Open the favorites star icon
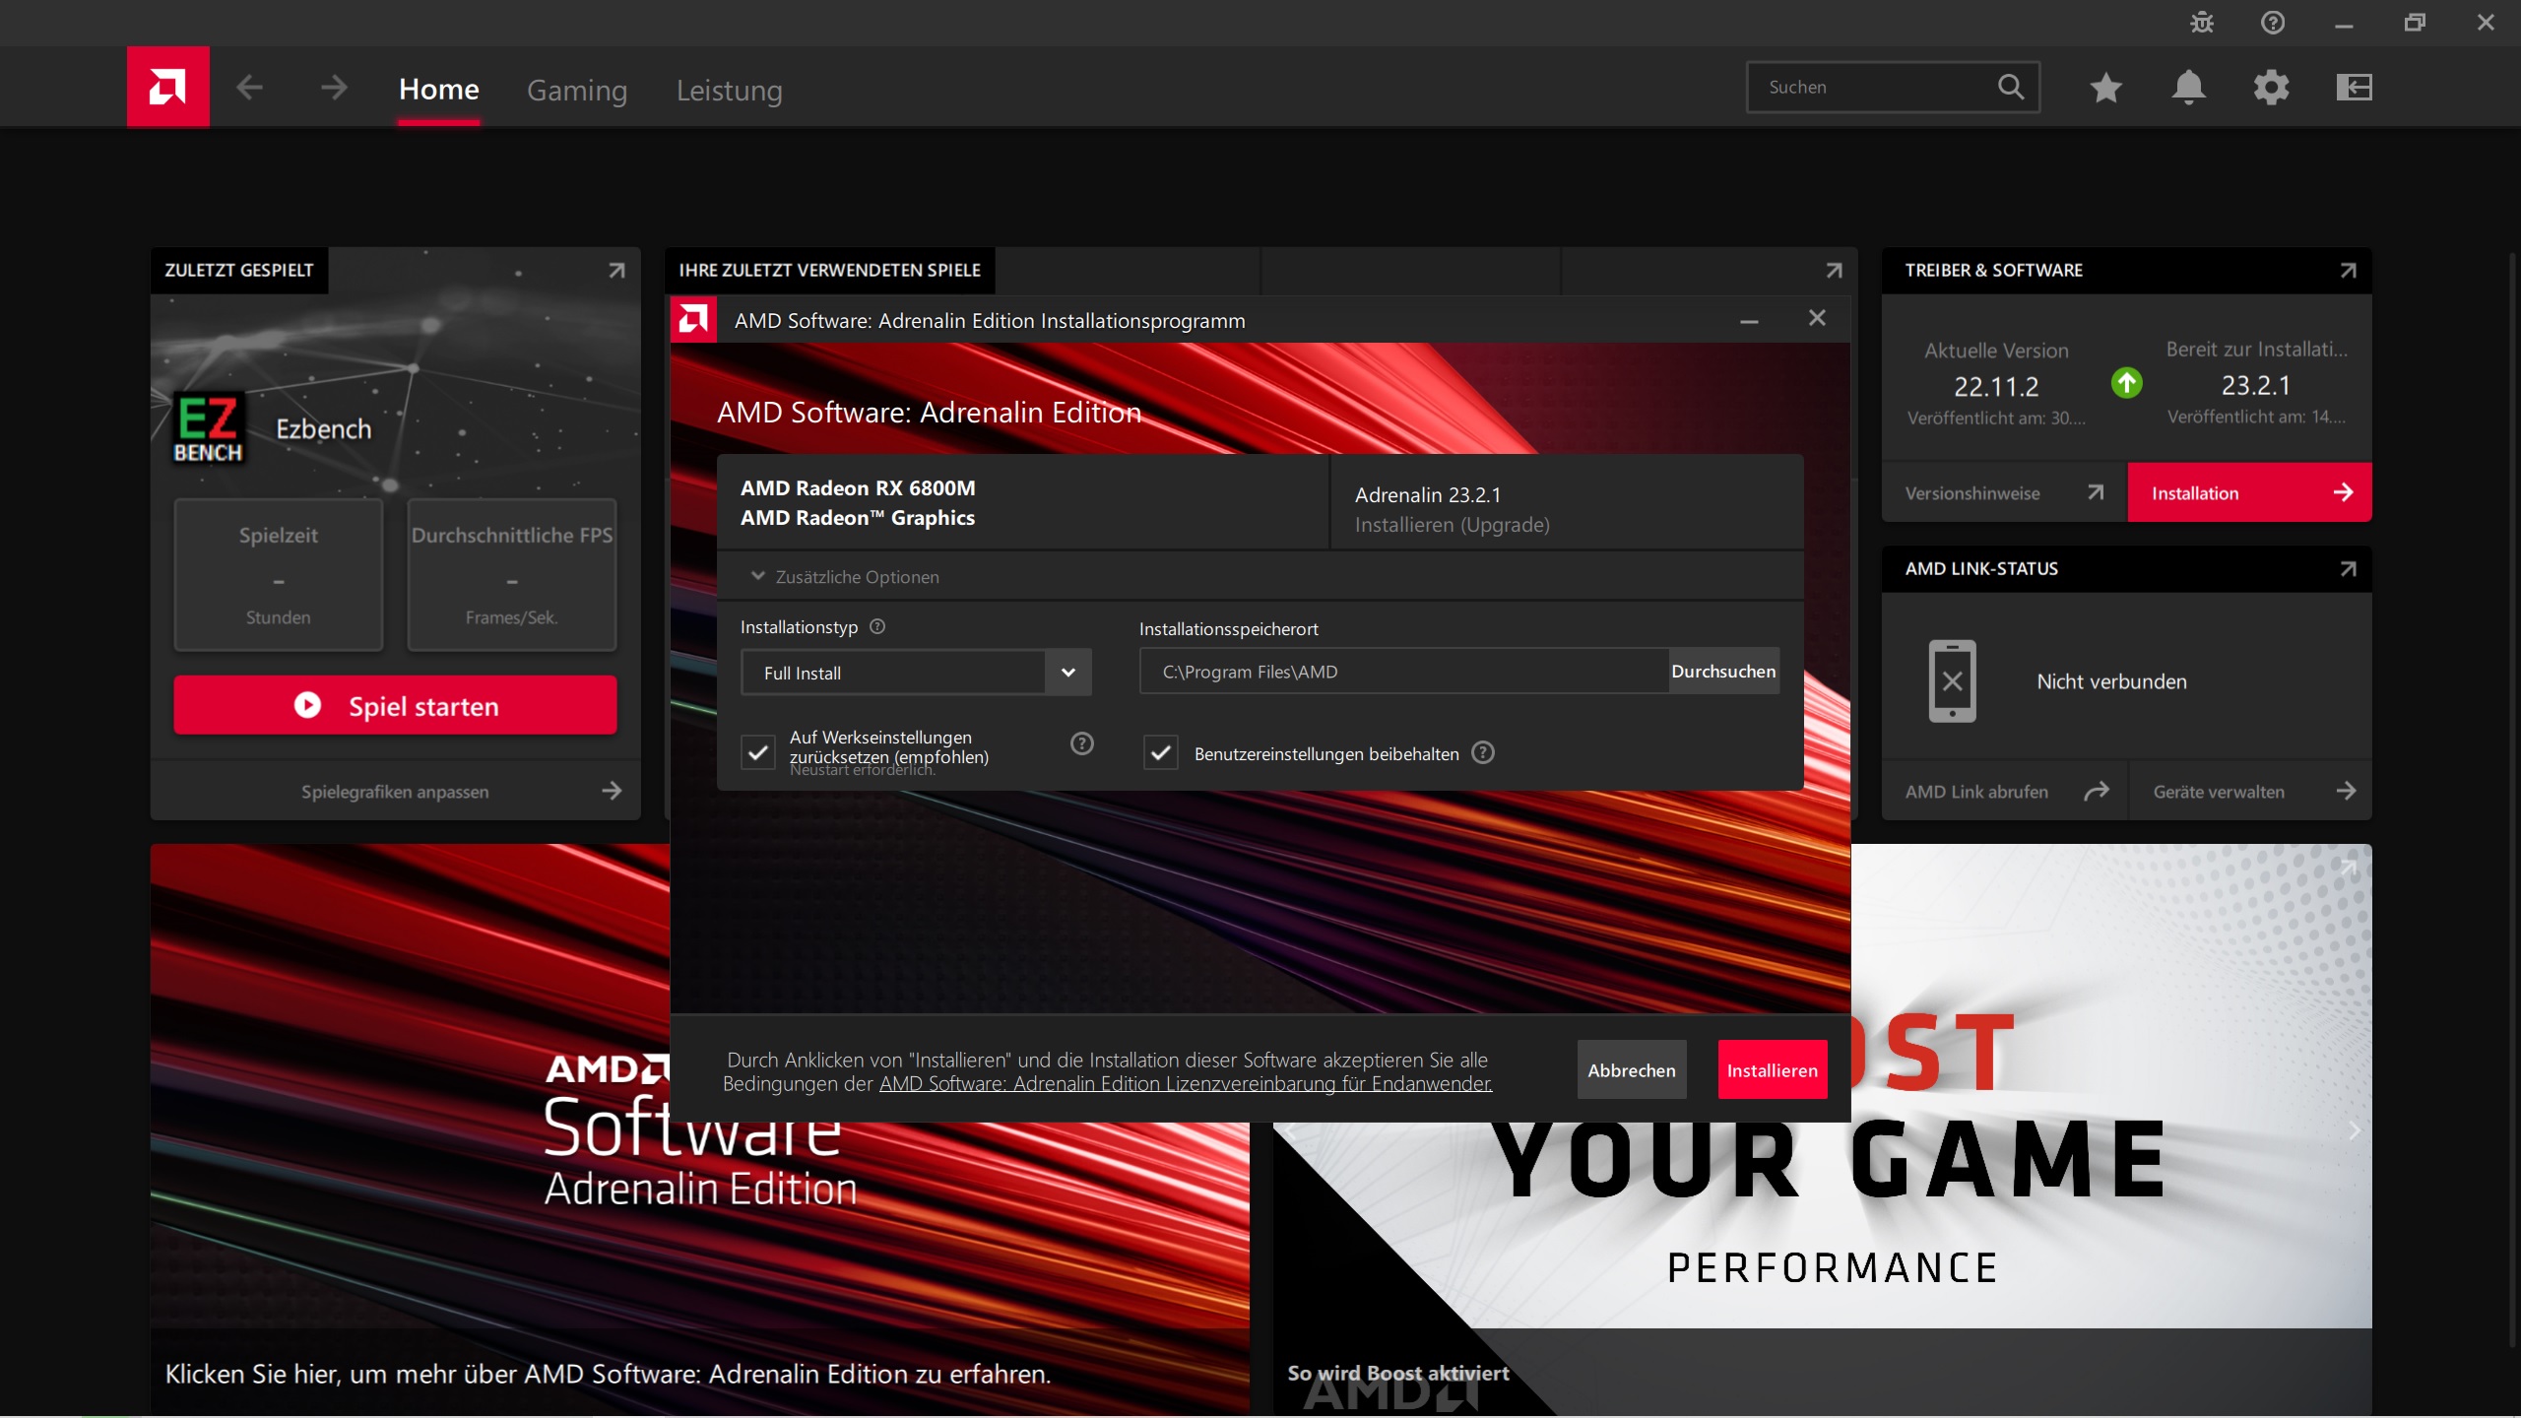Screen dimensions: 2521x1418 click(x=2105, y=88)
